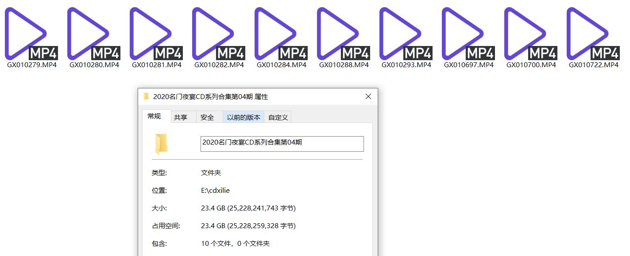Select the GX010697.MP4 video file icon
The image size is (630, 256).
coord(468,34)
